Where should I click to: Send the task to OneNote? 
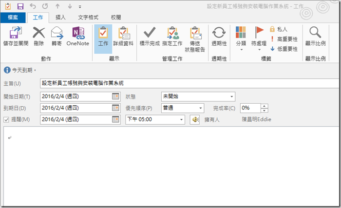(78, 37)
